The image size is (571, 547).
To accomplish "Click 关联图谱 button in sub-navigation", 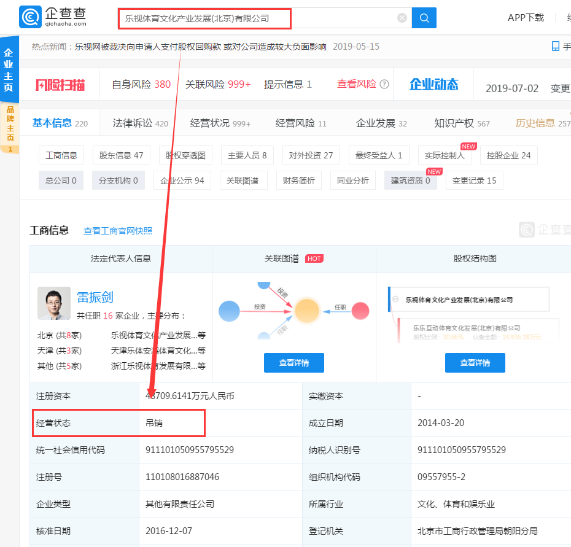I will pos(243,180).
